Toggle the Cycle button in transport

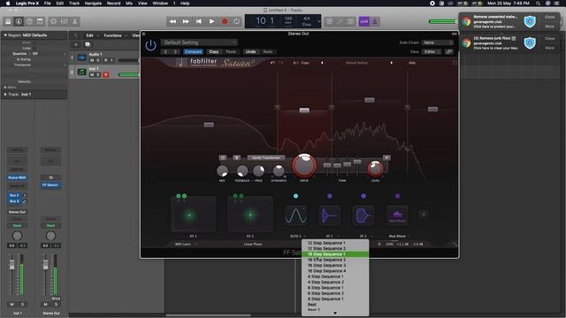(236, 21)
